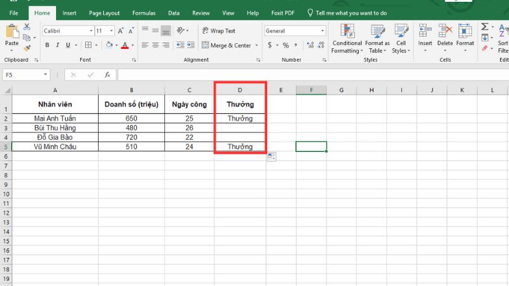The height and width of the screenshot is (286, 509).
Task: Click the Cut scissors icon
Action: click(27, 27)
